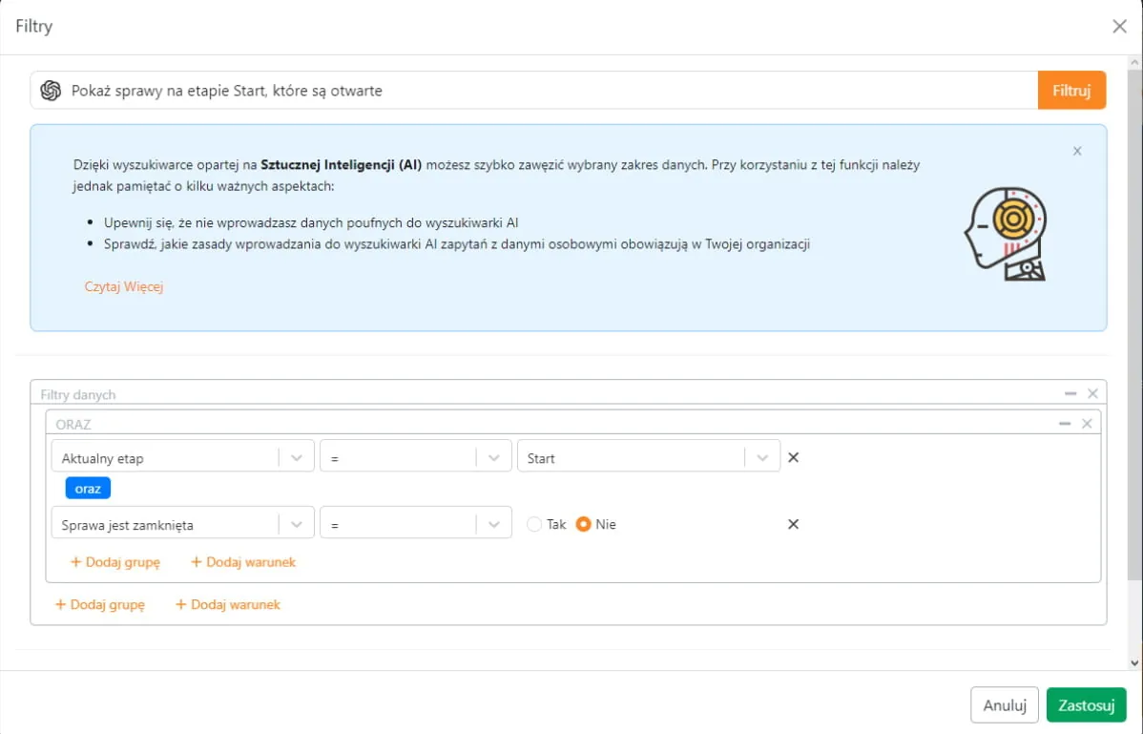This screenshot has height=734, width=1143.
Task: Open the Czytaj Więcej link
Action: [124, 286]
